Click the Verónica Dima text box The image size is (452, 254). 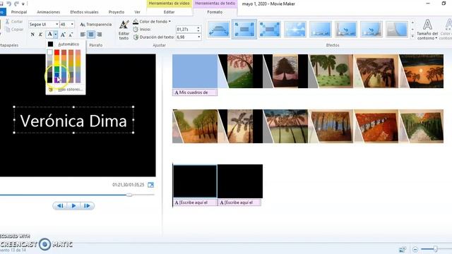tap(73, 120)
